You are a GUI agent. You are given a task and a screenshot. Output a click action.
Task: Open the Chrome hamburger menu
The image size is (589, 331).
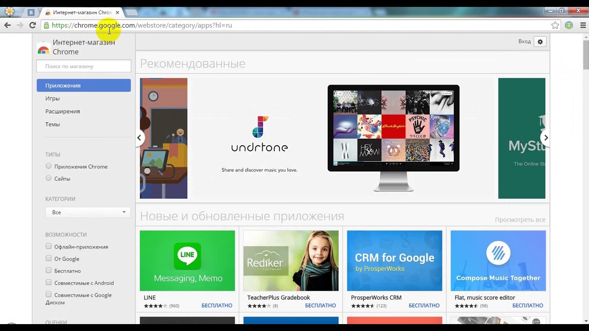583,25
